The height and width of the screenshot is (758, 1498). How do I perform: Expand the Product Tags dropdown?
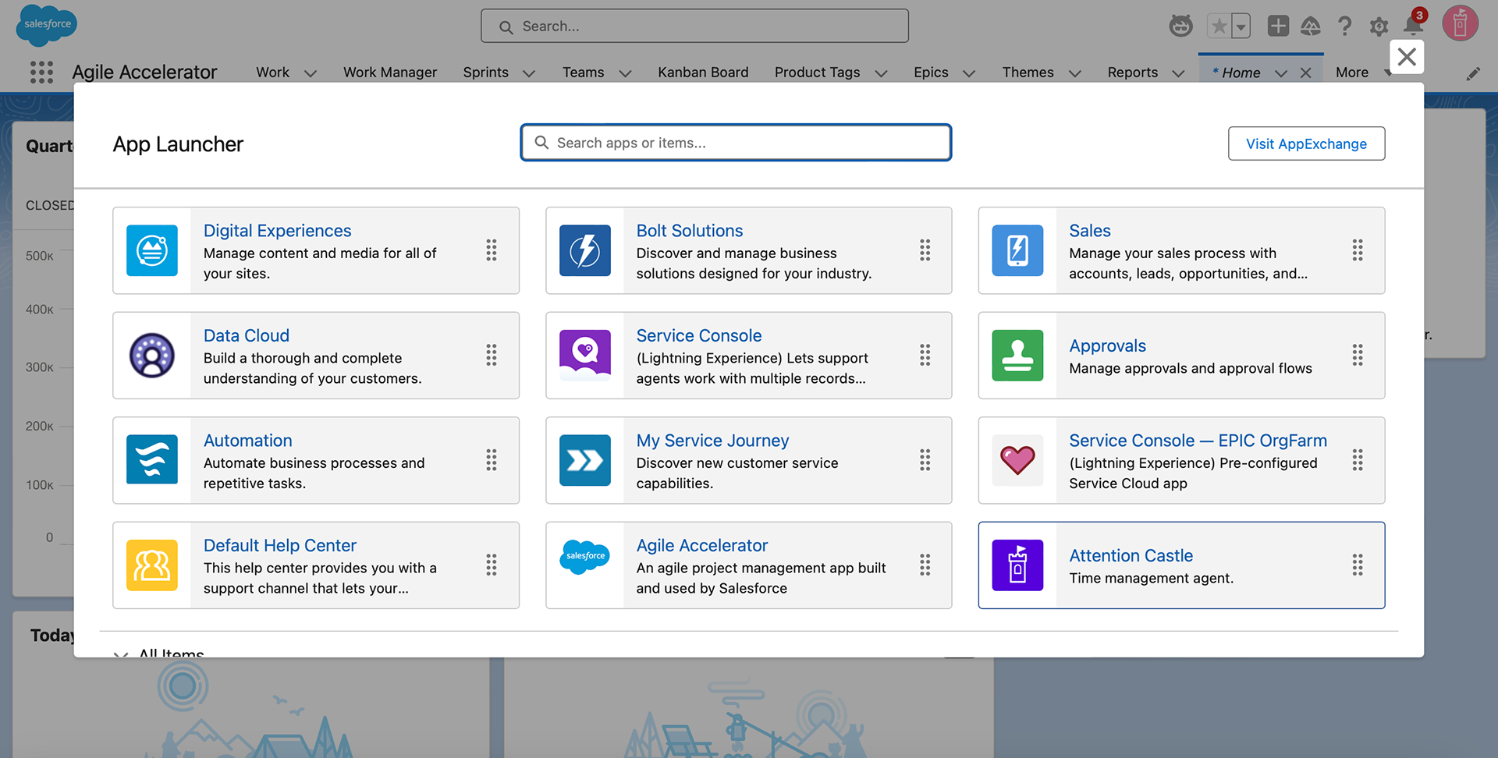[882, 73]
